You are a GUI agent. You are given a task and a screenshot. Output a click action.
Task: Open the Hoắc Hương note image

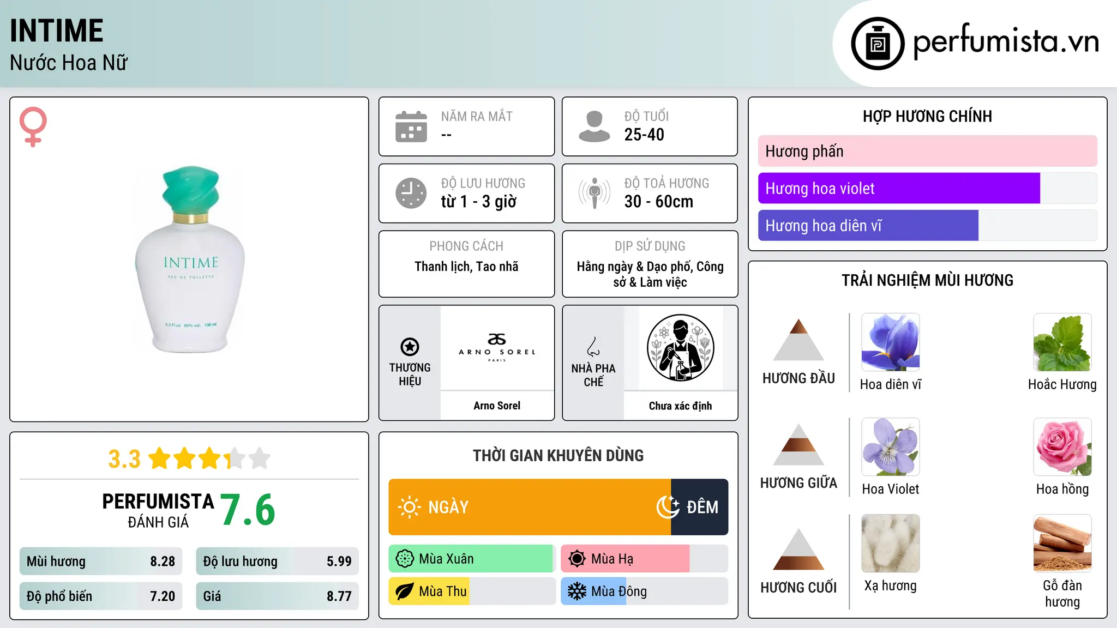[1062, 342]
